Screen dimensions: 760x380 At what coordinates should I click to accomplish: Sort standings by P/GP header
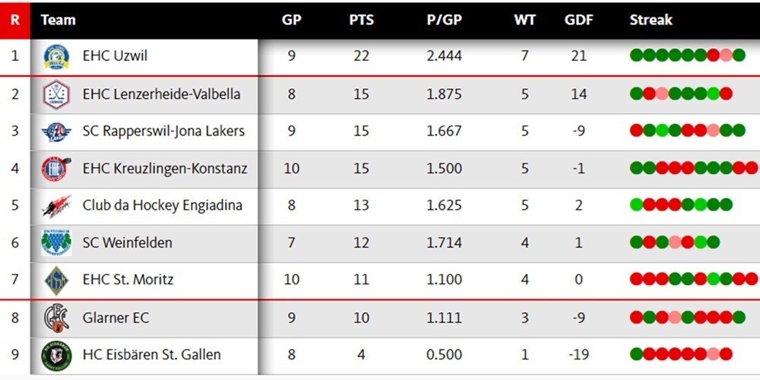point(444,20)
